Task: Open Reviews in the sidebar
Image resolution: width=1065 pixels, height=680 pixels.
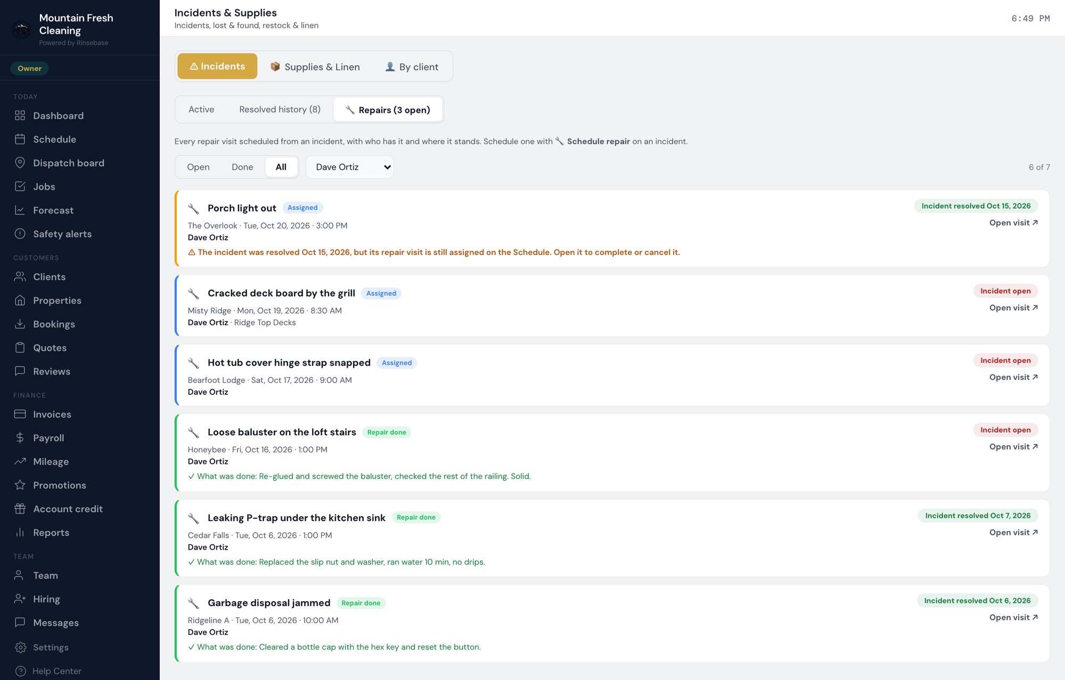Action: tap(42, 371)
